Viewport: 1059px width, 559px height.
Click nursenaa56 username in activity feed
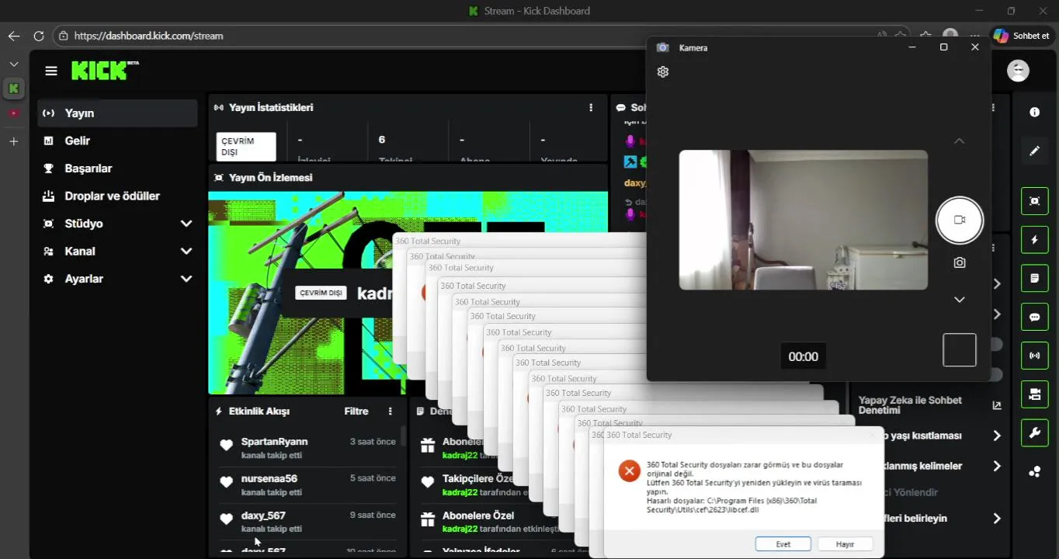tap(269, 478)
